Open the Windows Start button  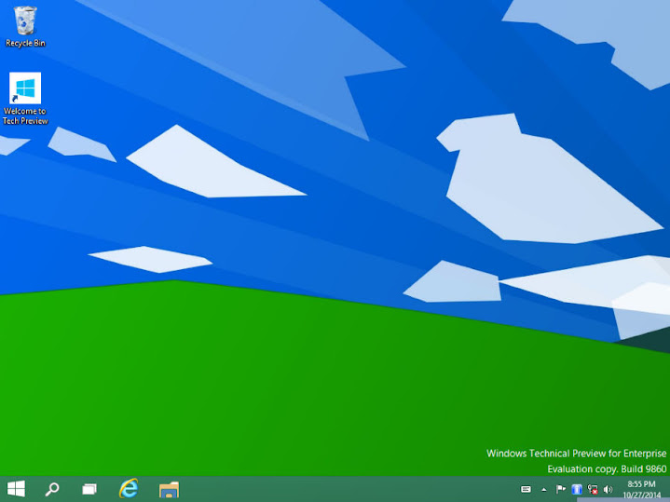pos(16,489)
